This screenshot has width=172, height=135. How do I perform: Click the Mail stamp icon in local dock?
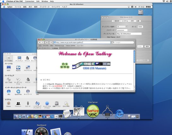(56, 132)
